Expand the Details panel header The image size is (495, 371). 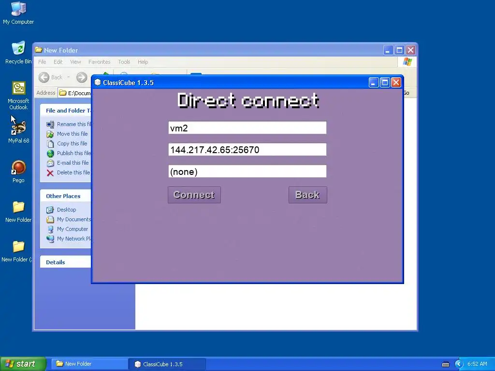66,262
